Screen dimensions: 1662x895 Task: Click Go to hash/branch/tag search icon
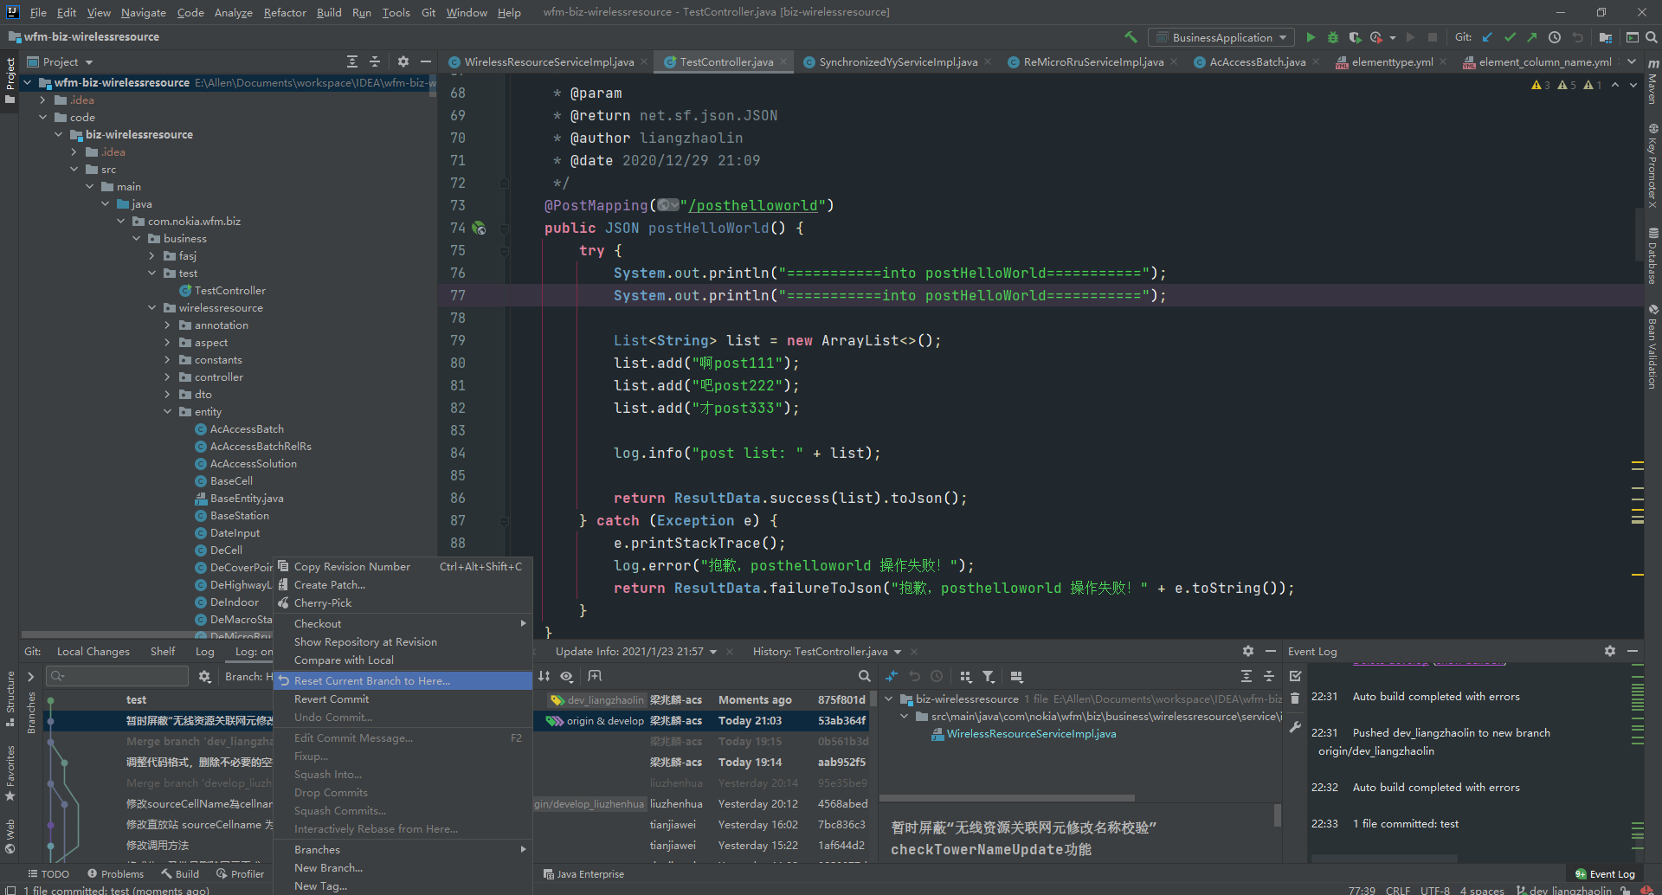click(x=864, y=676)
